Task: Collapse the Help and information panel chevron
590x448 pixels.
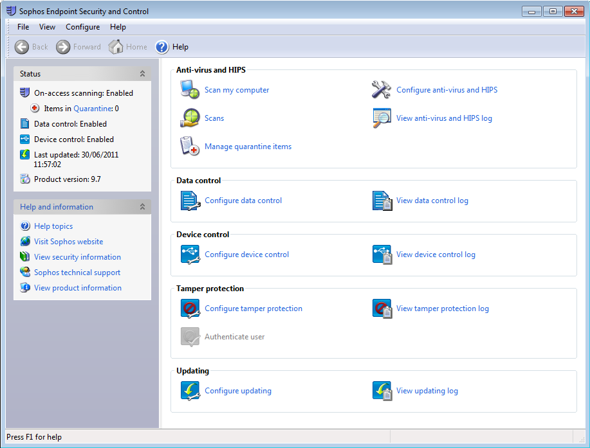Action: tap(142, 207)
